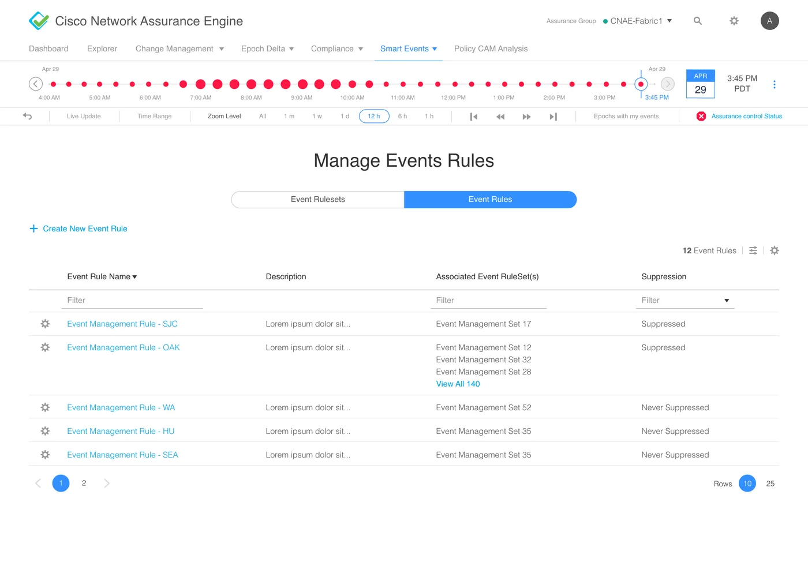Open gear menu for Event Management Rule - SJC
The image size is (808, 577).
pos(45,324)
